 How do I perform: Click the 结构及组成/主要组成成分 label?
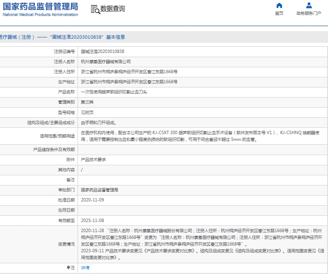coord(51,122)
